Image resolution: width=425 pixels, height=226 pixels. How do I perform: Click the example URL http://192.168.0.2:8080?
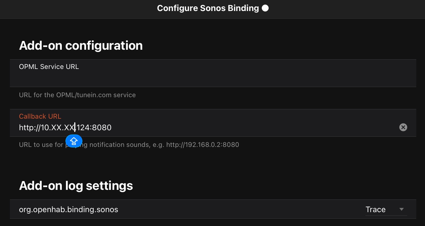203,145
